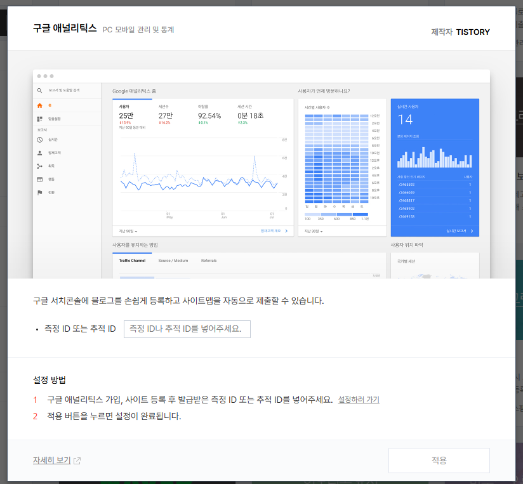The height and width of the screenshot is (484, 523).
Task: Click the sentence about 구글 서치콘솔 registration
Action: coord(178,301)
